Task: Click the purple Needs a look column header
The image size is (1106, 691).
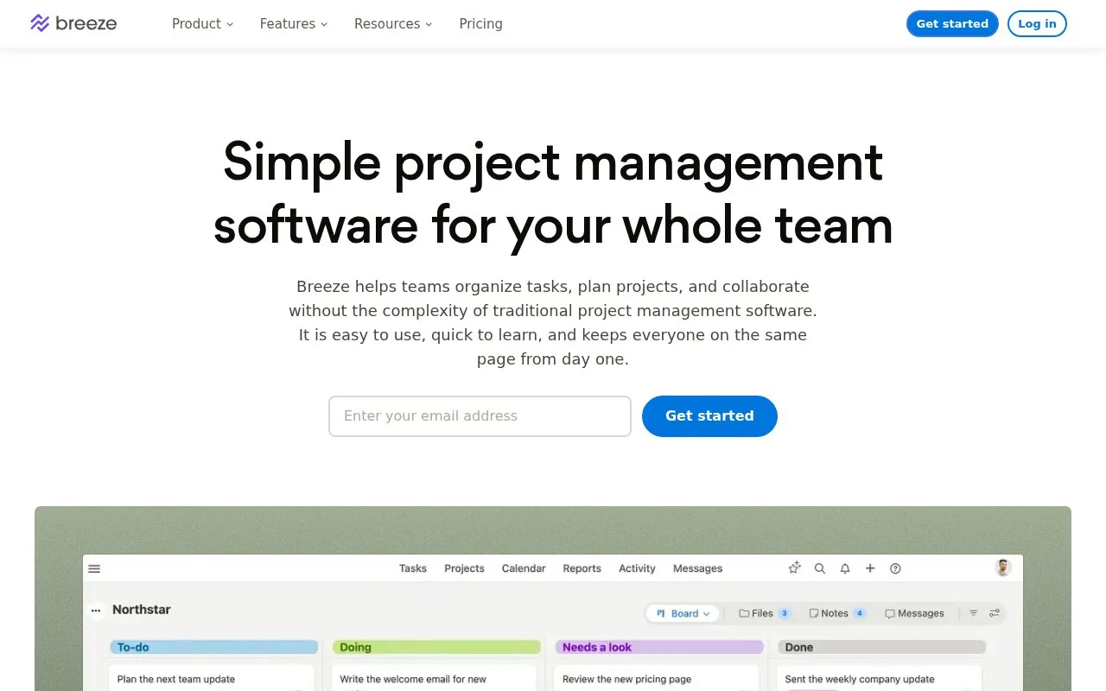Action: click(x=659, y=647)
